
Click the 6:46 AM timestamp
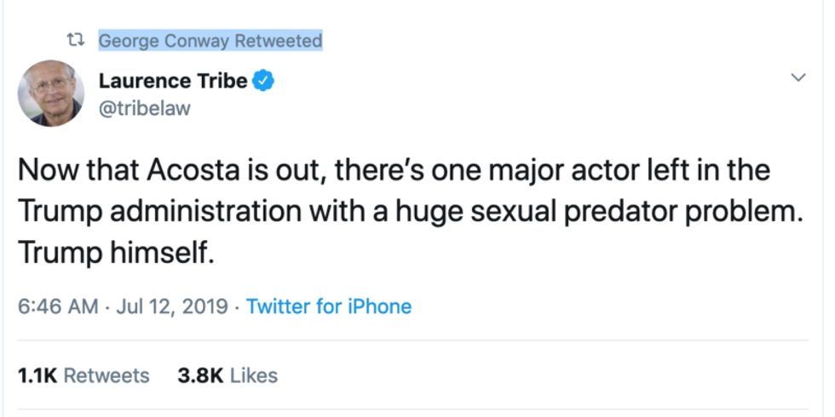[x=58, y=306]
